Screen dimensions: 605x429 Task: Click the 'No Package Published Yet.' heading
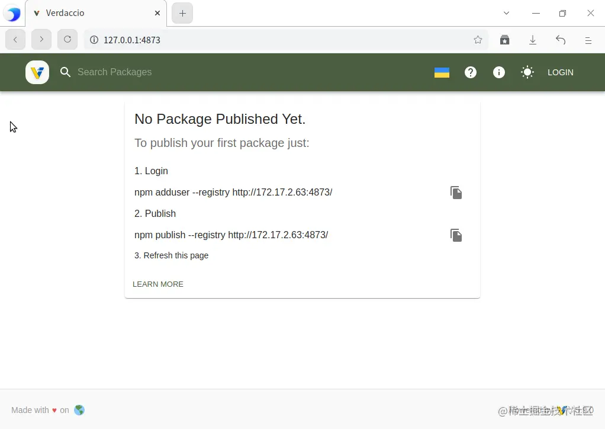[x=220, y=119]
